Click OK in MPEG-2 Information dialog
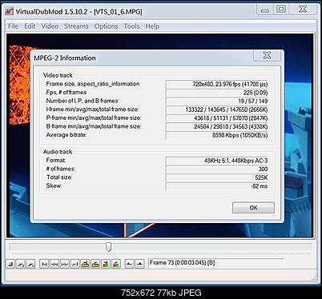 pos(253,208)
